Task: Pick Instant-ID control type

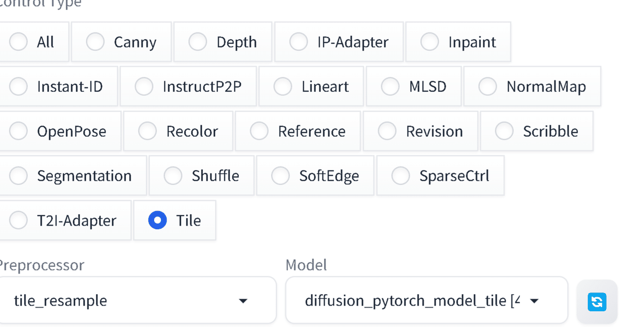Action: tap(18, 86)
